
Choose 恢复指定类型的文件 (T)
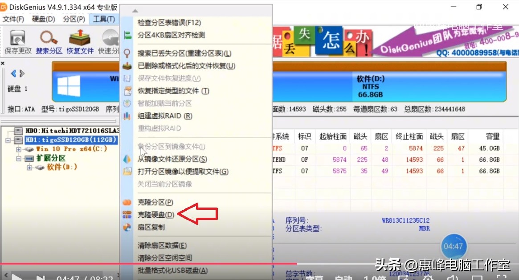pos(173,91)
